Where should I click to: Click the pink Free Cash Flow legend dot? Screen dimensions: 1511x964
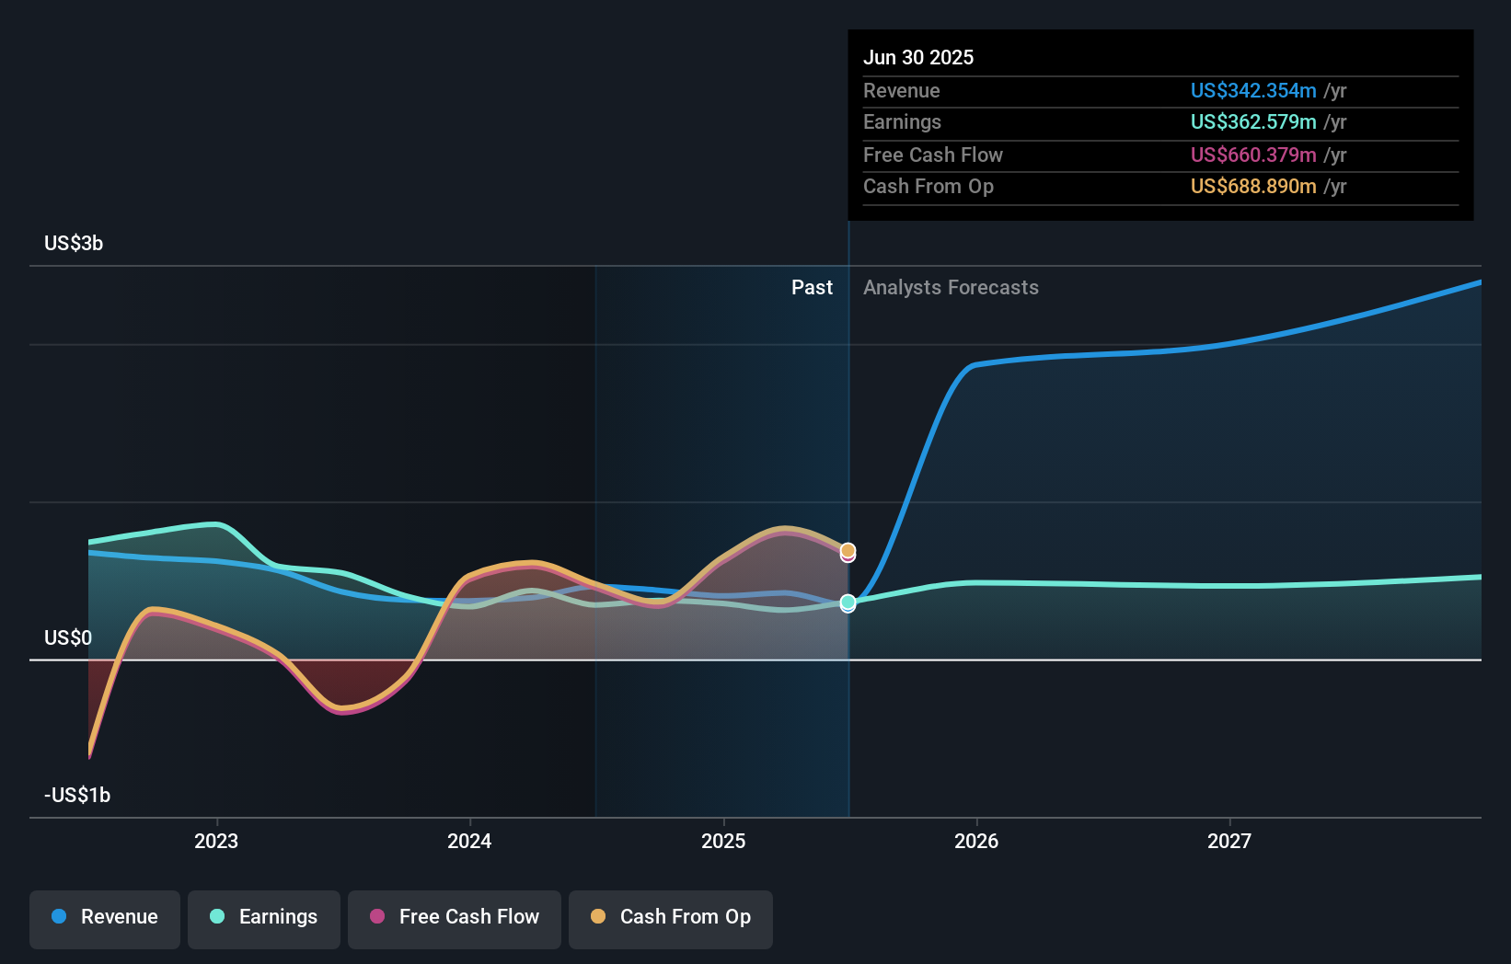click(377, 916)
